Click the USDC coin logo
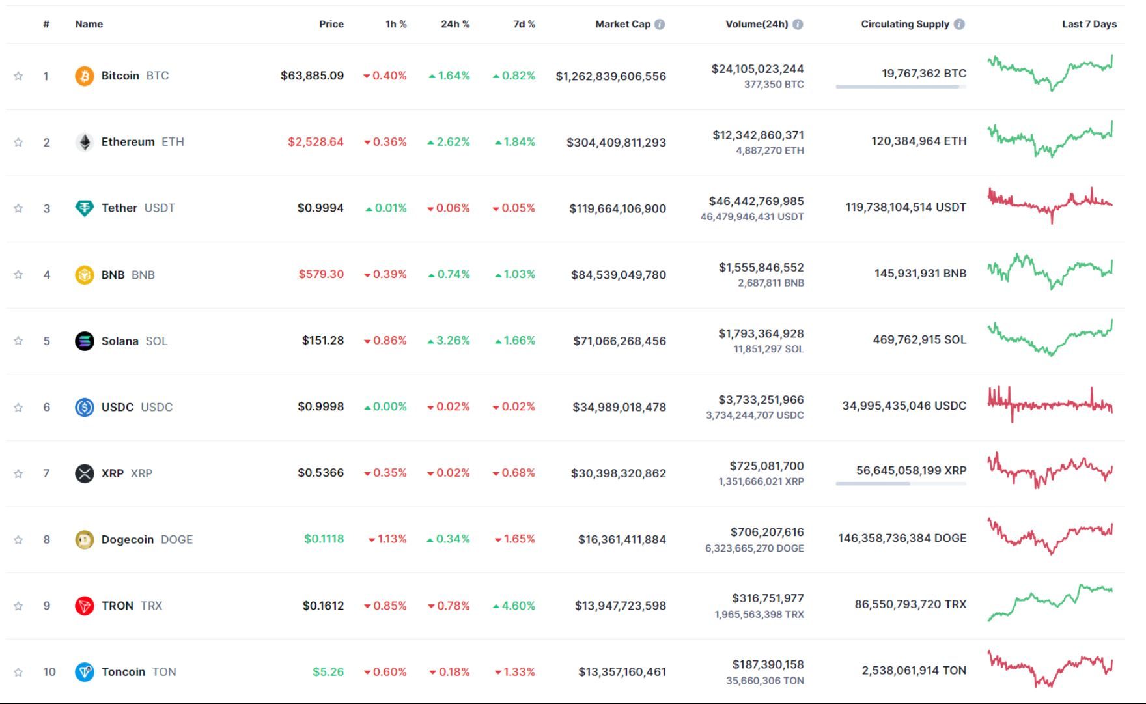Screen dimensions: 1146x704 coord(84,406)
